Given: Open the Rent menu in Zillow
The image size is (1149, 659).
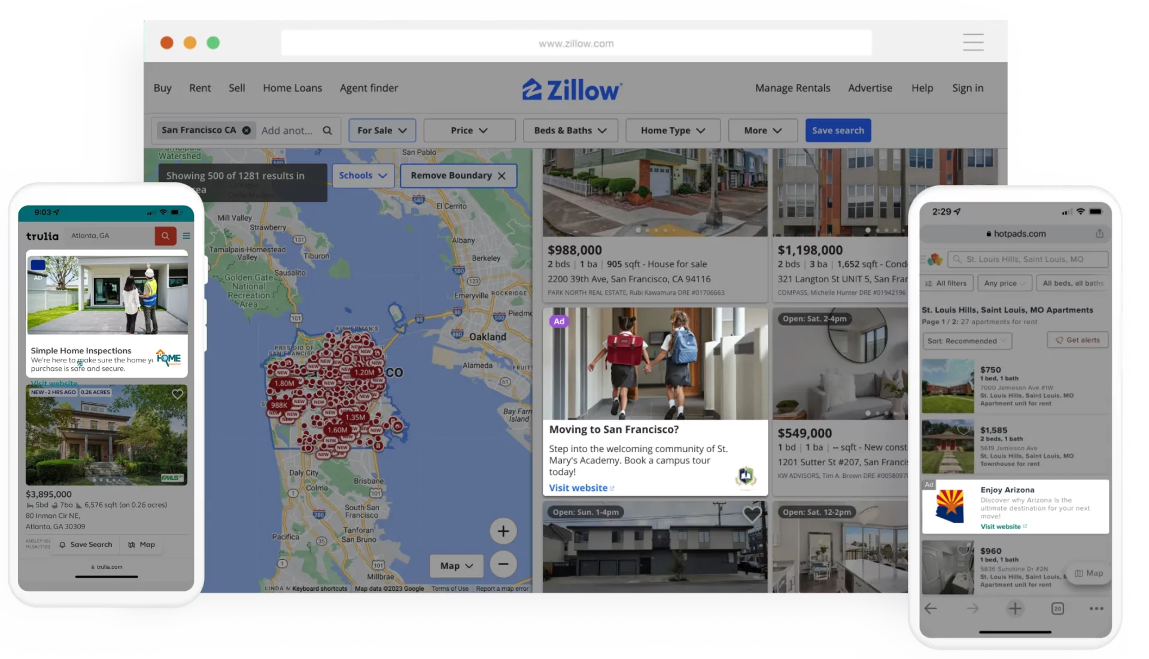Looking at the screenshot, I should (x=200, y=88).
